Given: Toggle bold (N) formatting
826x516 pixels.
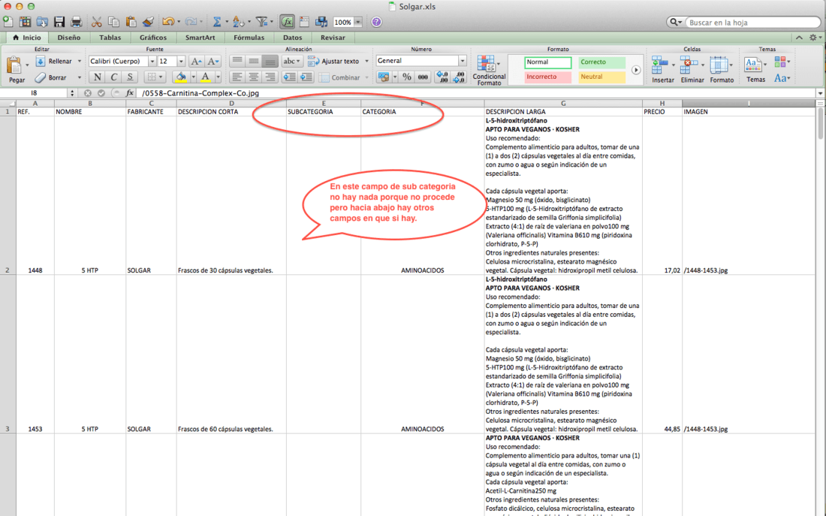Looking at the screenshot, I should pyautogui.click(x=97, y=77).
